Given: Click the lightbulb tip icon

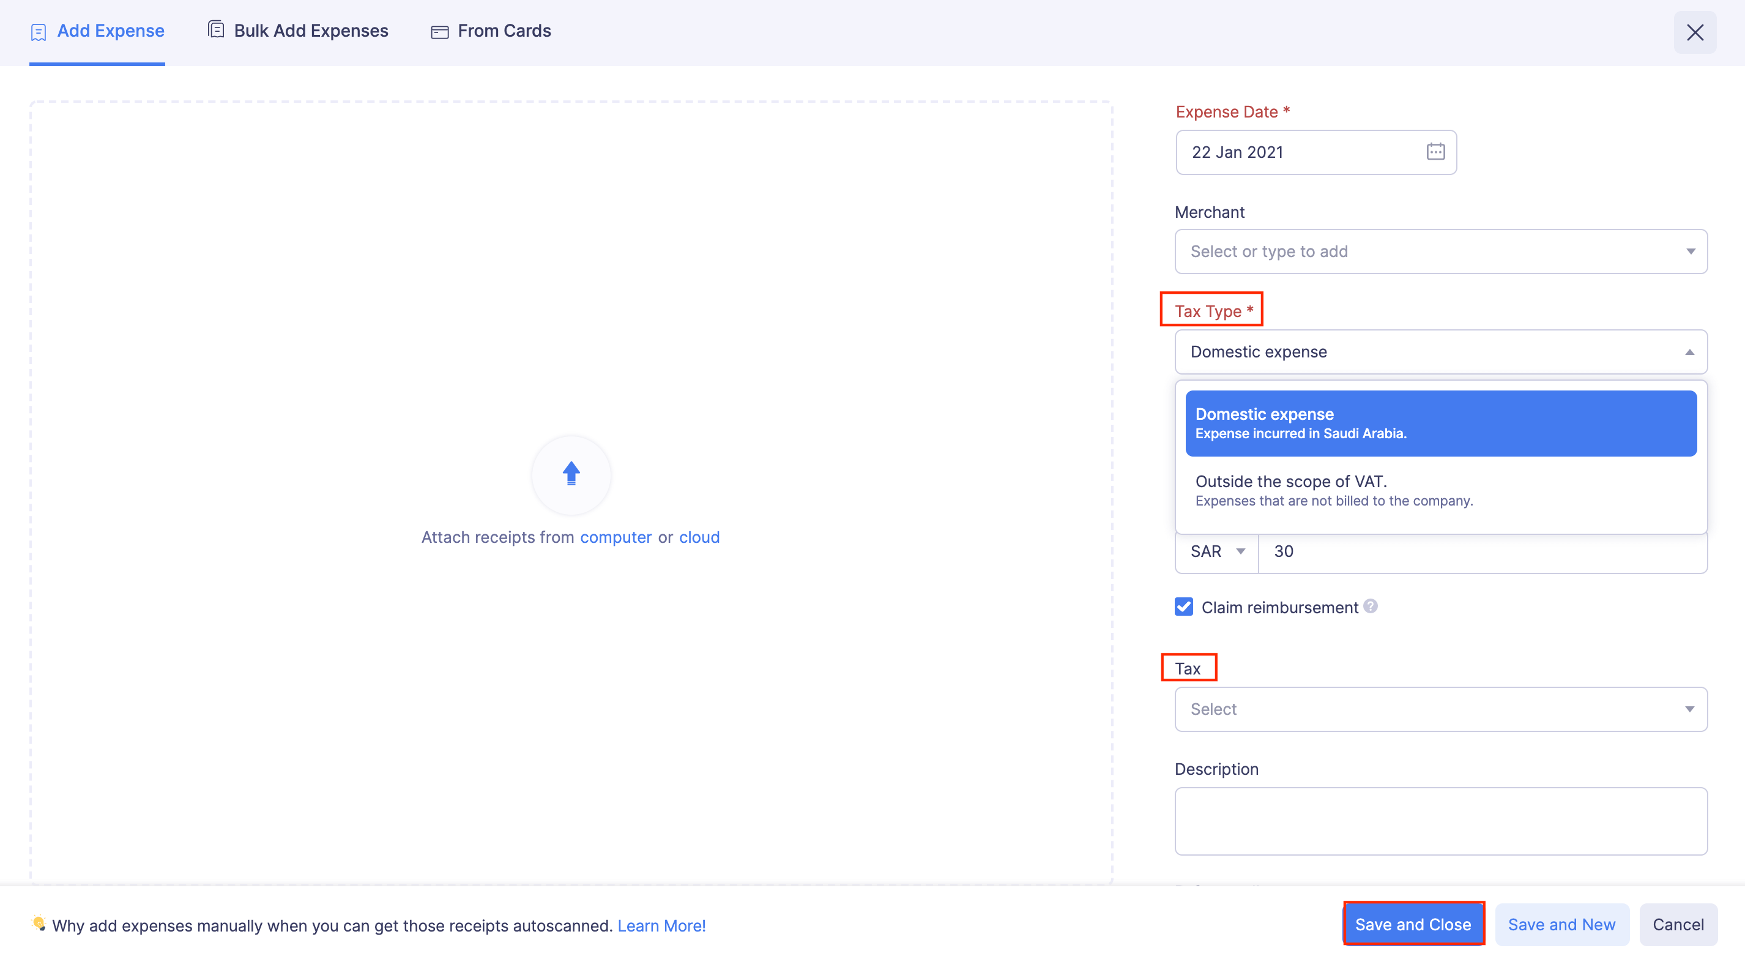Looking at the screenshot, I should click(39, 924).
